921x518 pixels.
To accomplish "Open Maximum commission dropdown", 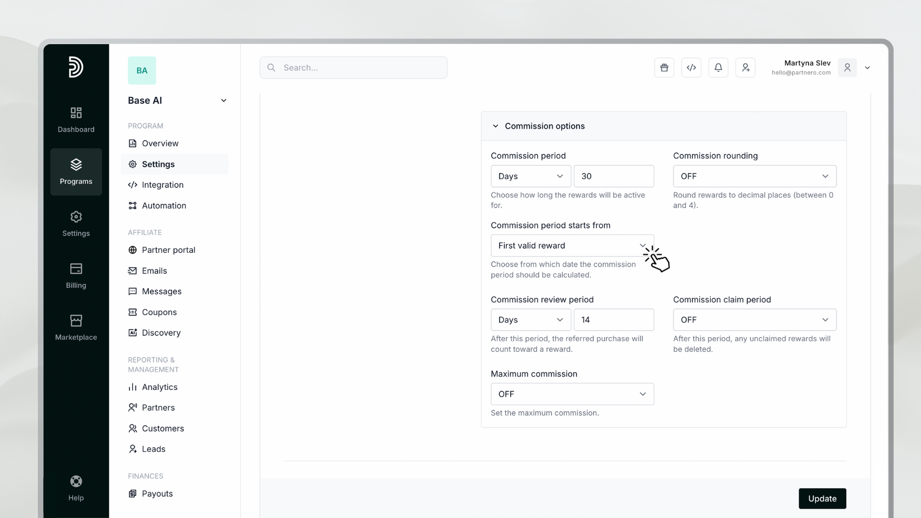I will click(572, 394).
